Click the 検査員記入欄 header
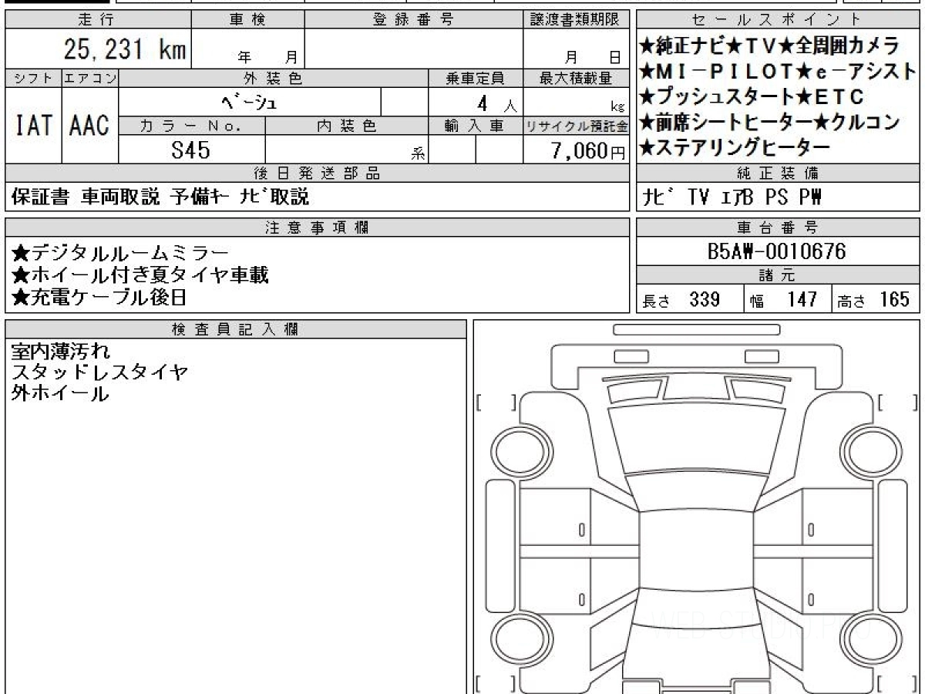The height and width of the screenshot is (694, 925). 236,329
